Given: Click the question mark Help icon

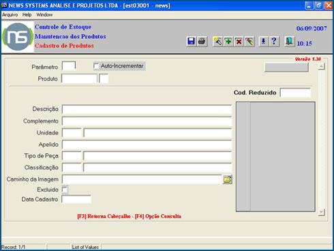Looking at the screenshot, I should pos(274,42).
